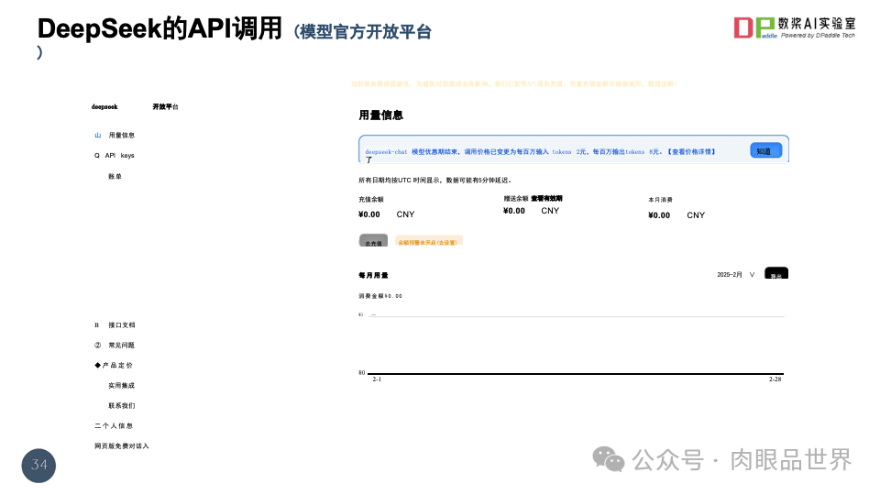The image size is (880, 495).
Task: Click the 接口文档 document icon
Action: click(96, 324)
